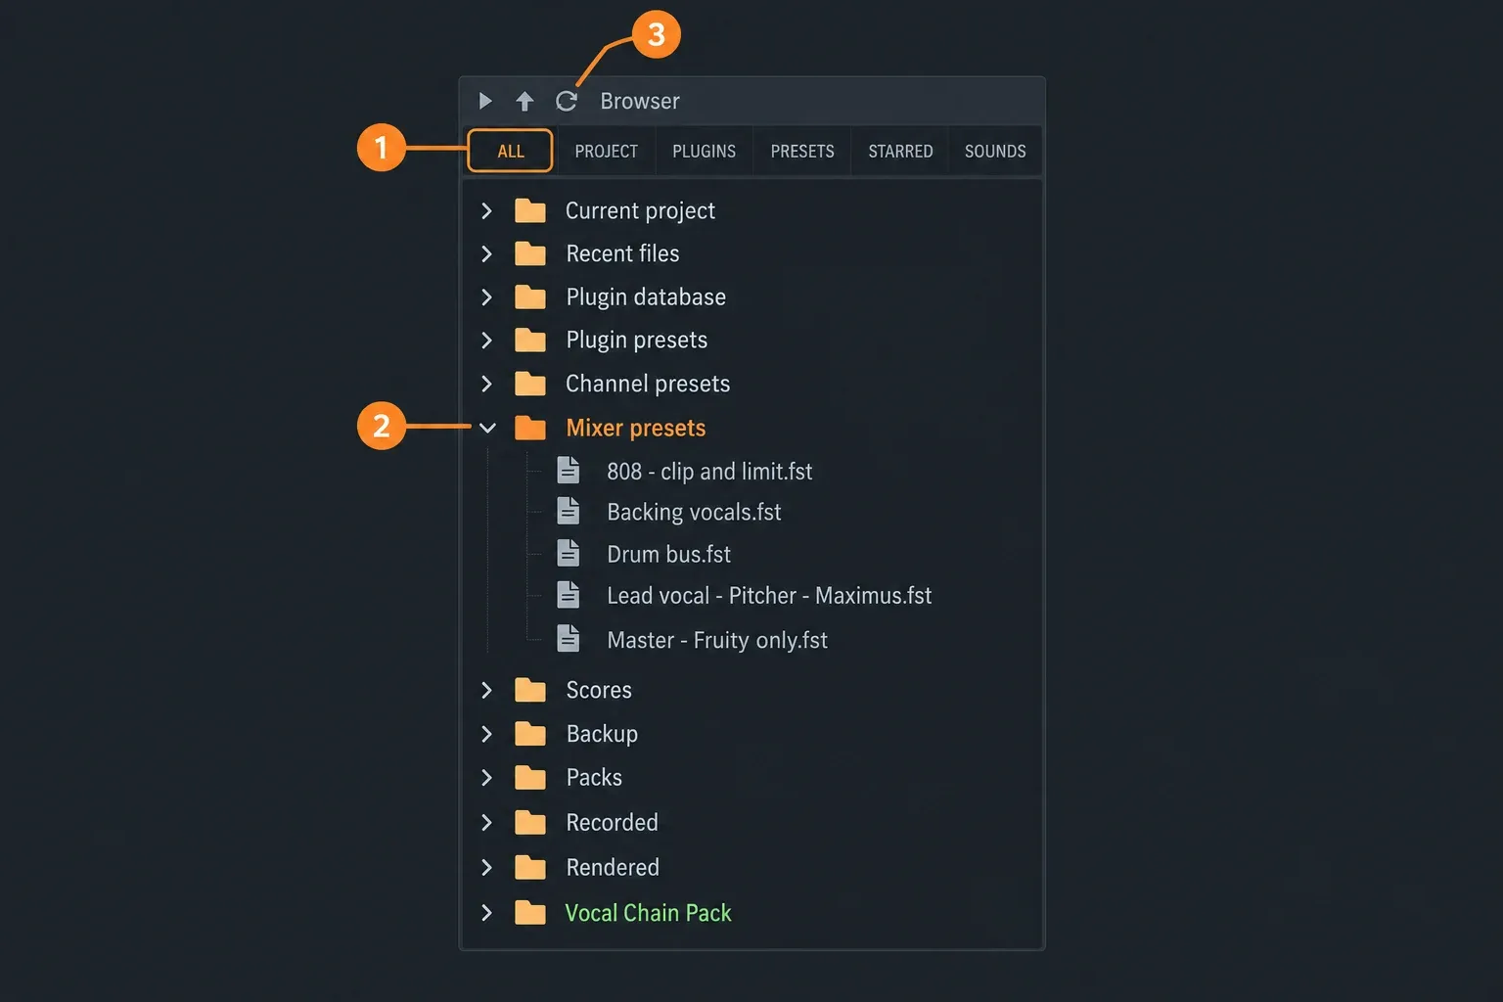Expand the Plugin database chevron

[x=486, y=296]
